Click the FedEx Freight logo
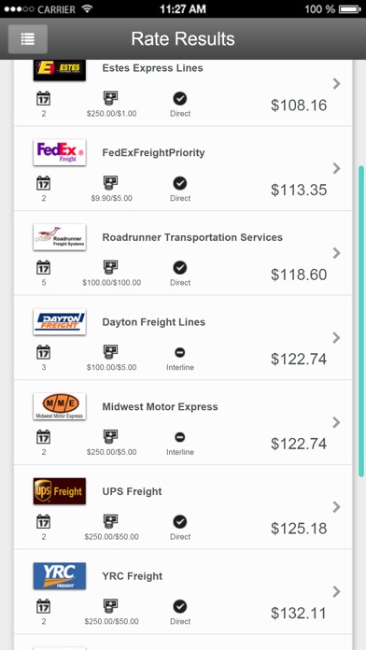Image resolution: width=366 pixels, height=650 pixels. tap(60, 152)
